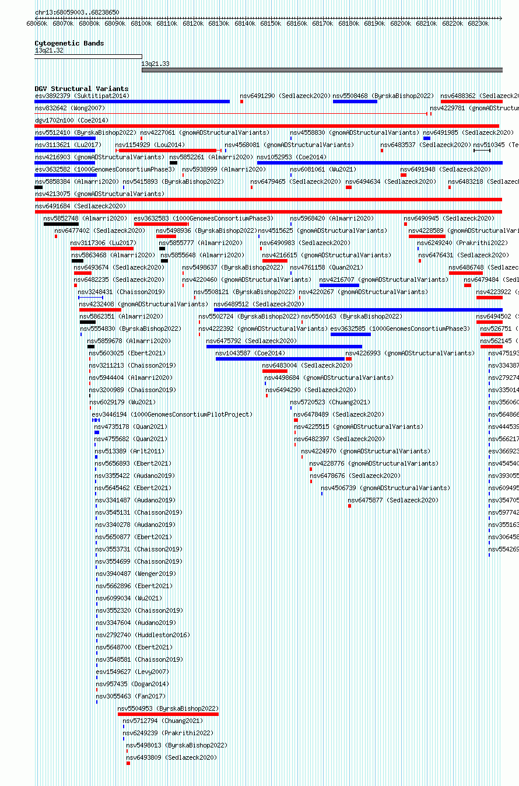Click the 68100k ruler tick label
The width and height of the screenshot is (519, 786).
point(141,23)
